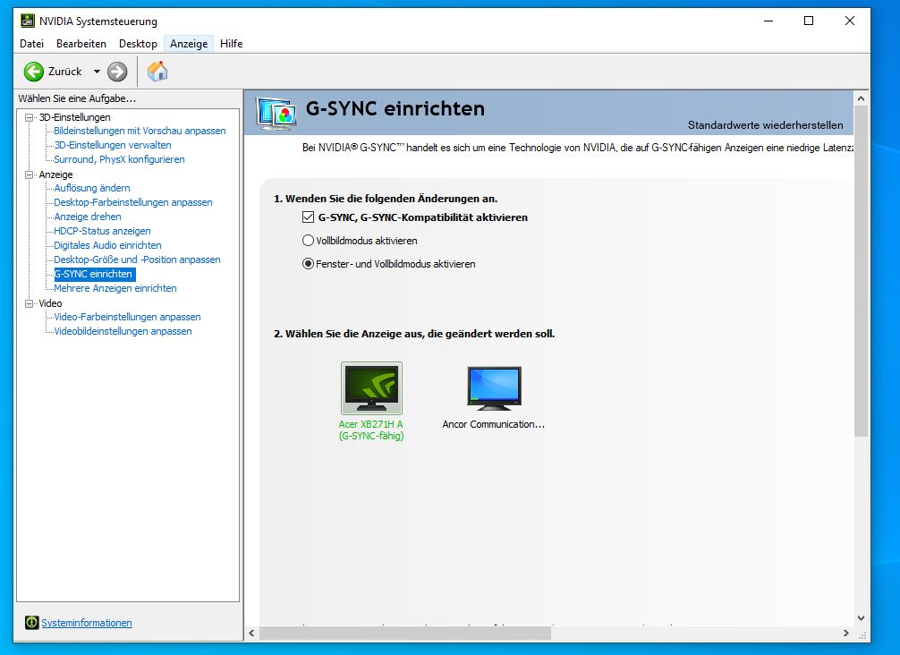The width and height of the screenshot is (900, 655).
Task: Close the NVIDIA Systemsteuerung window
Action: point(850,21)
